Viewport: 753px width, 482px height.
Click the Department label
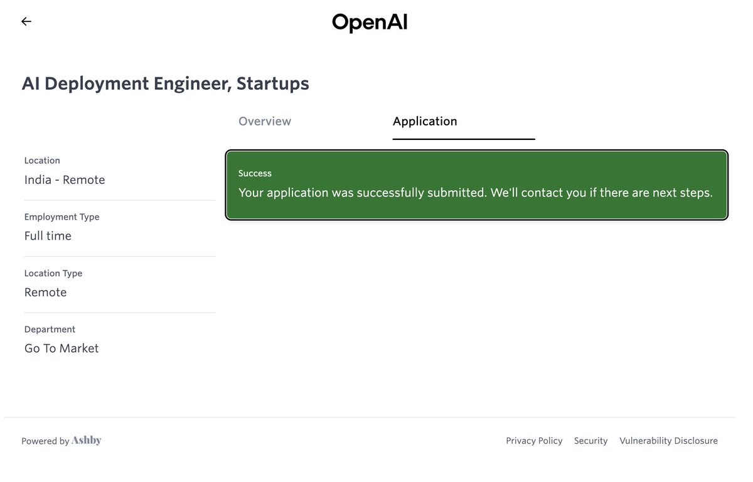(50, 329)
